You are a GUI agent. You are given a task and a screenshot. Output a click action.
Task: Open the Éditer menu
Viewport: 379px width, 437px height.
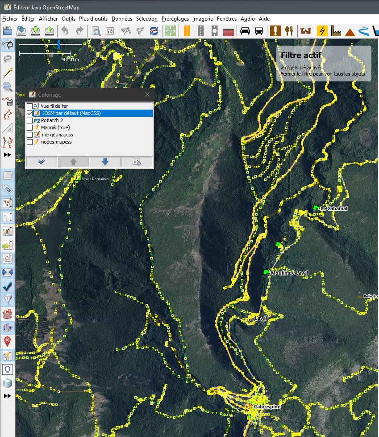[28, 19]
